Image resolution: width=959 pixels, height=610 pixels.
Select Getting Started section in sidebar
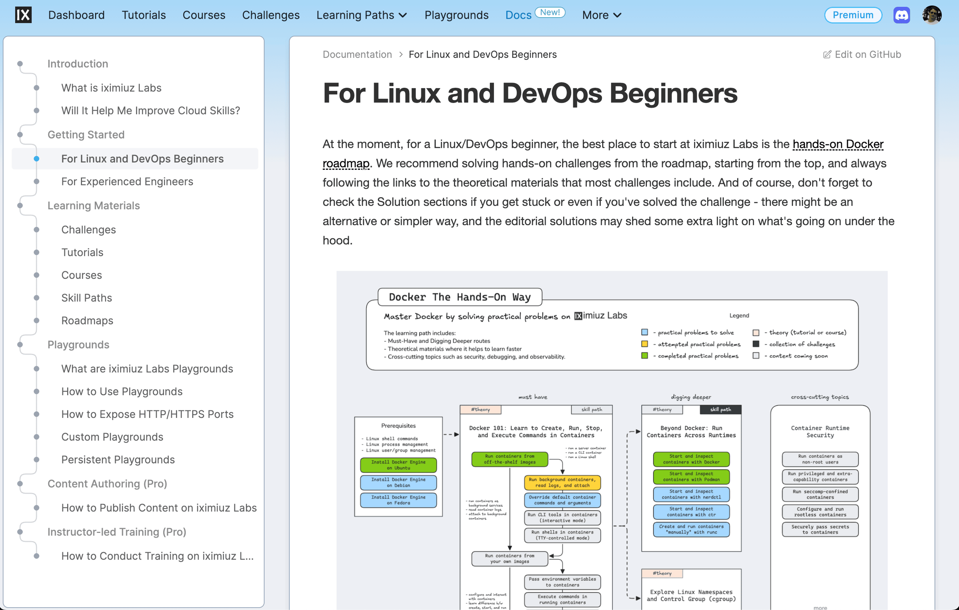pyautogui.click(x=86, y=135)
